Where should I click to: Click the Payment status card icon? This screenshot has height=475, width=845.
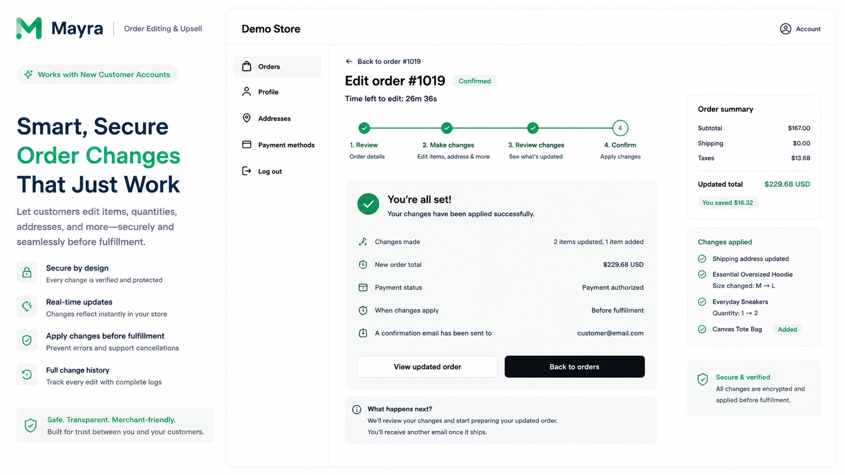tap(363, 287)
